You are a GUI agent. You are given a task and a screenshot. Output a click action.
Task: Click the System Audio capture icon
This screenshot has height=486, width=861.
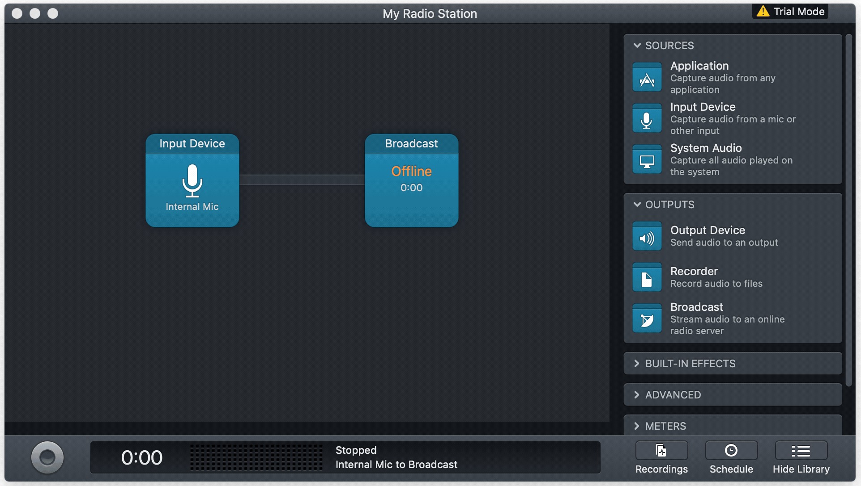[647, 159]
